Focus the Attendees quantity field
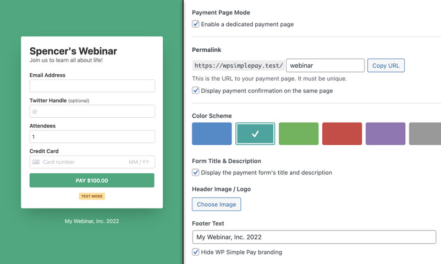 (92, 136)
